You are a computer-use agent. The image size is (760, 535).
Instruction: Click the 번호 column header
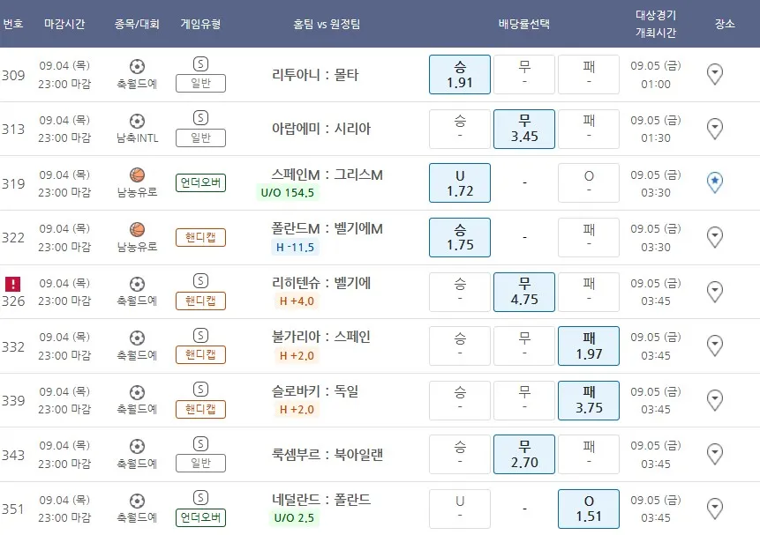point(13,24)
